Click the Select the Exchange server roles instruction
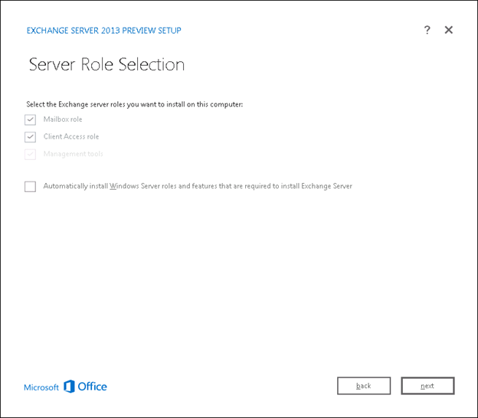 tap(134, 104)
